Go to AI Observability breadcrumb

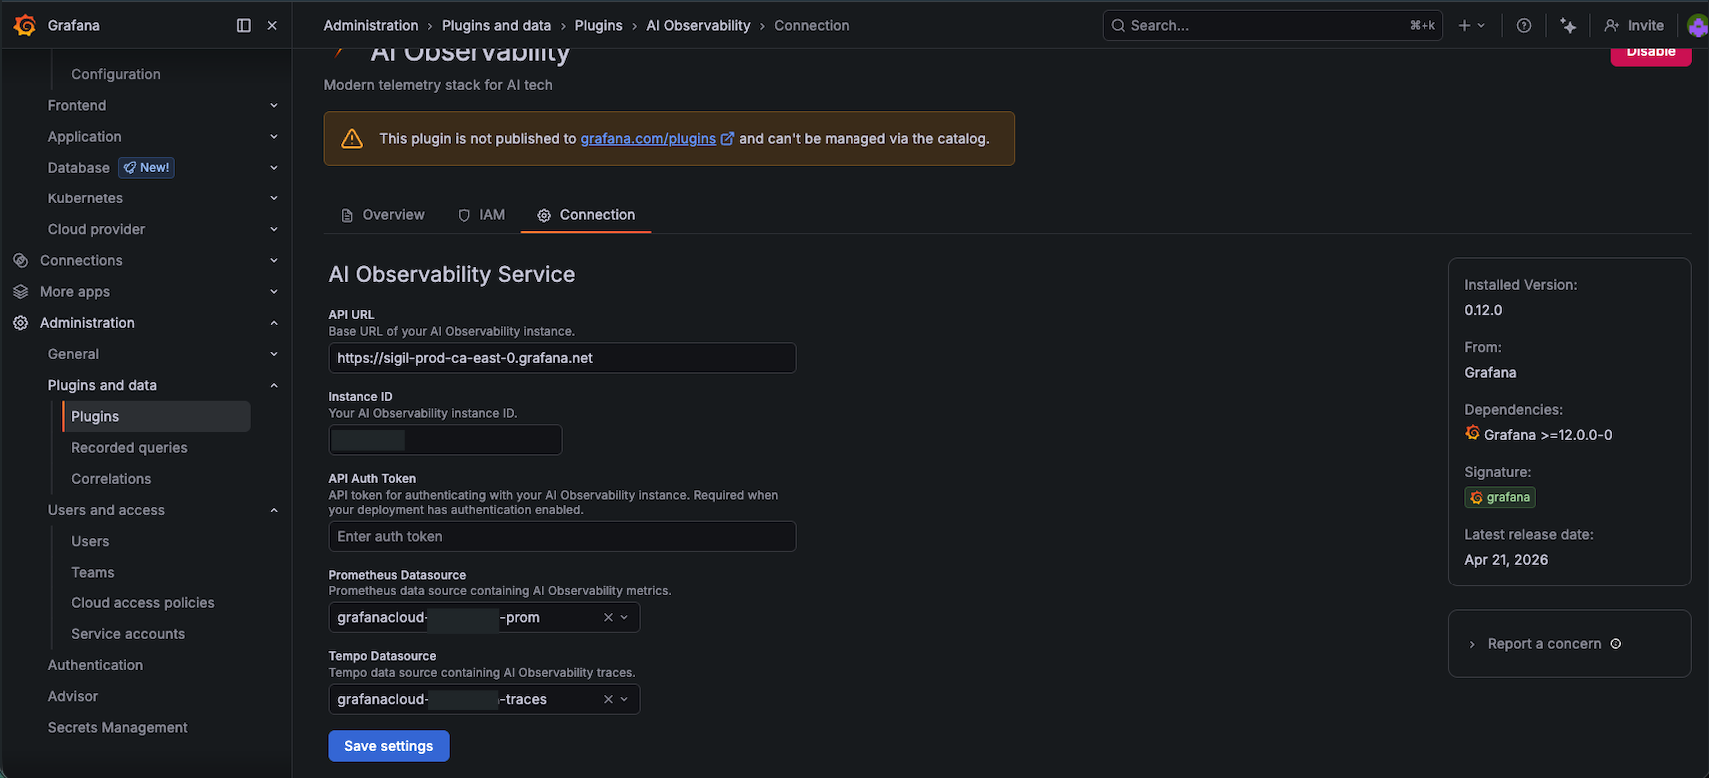tap(698, 25)
